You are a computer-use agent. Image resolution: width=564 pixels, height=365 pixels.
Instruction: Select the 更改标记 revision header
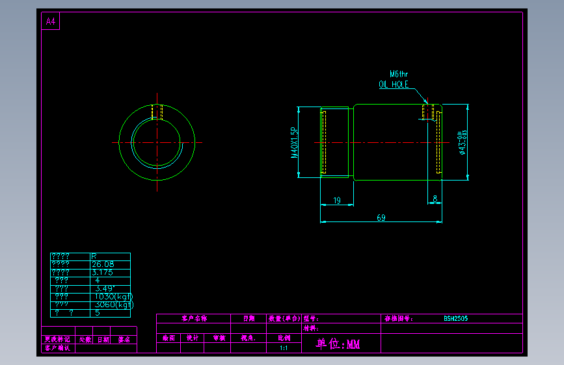pos(57,340)
